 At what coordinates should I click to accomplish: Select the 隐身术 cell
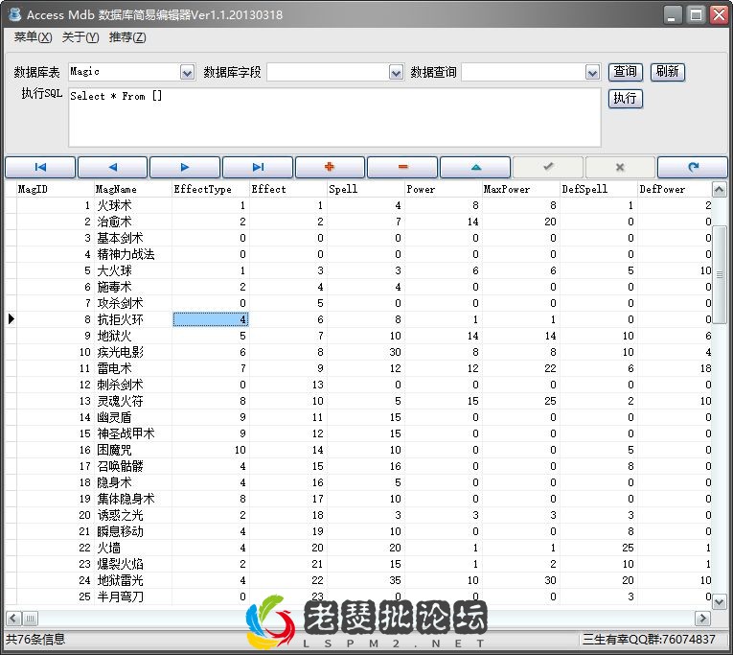(x=133, y=482)
